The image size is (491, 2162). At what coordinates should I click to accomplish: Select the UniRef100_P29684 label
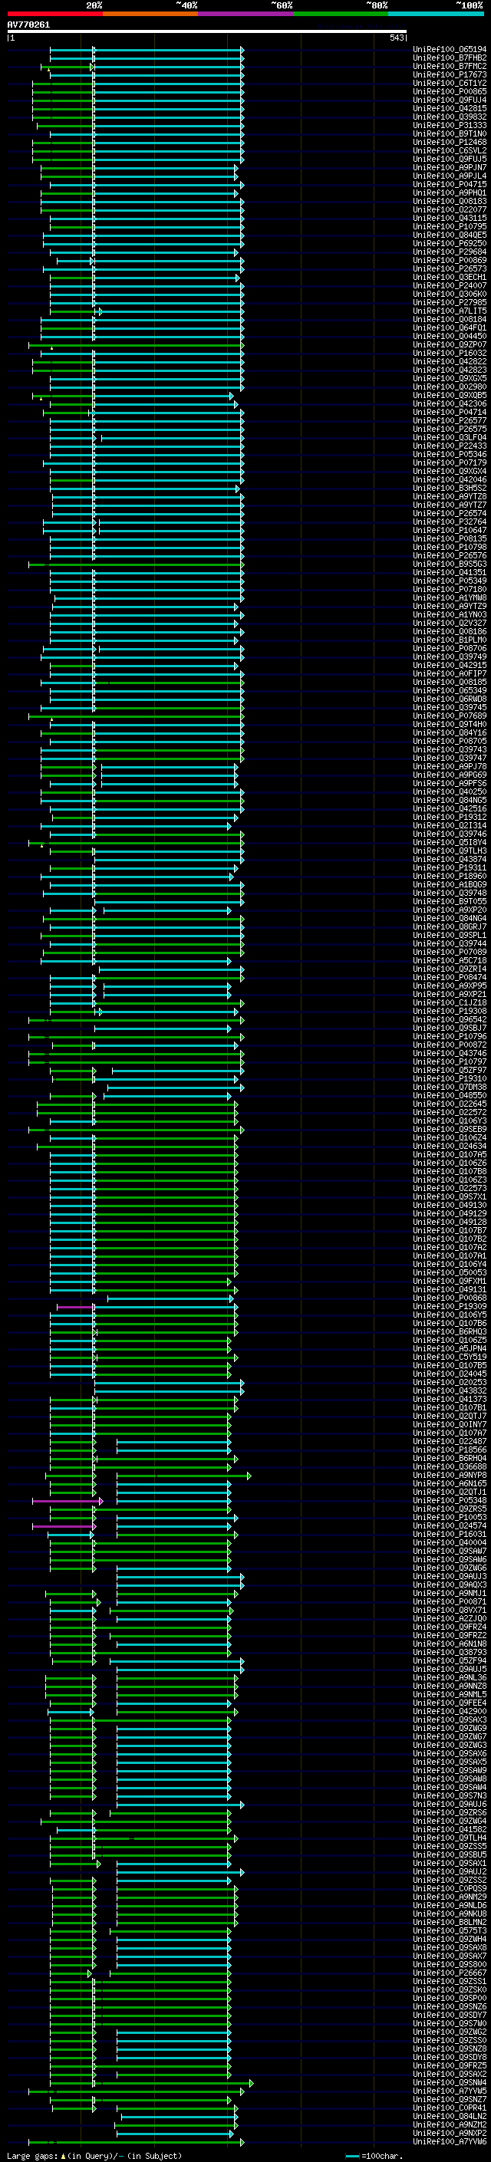click(449, 252)
